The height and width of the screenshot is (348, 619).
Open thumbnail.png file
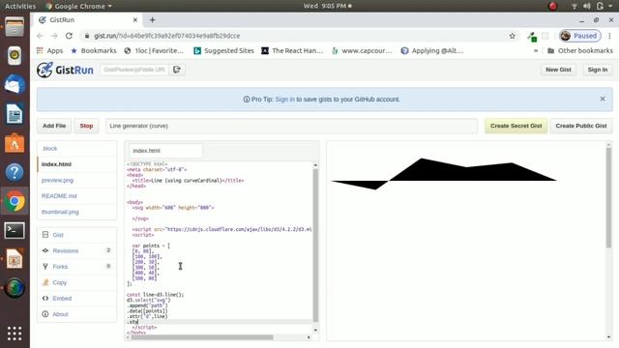tap(60, 212)
